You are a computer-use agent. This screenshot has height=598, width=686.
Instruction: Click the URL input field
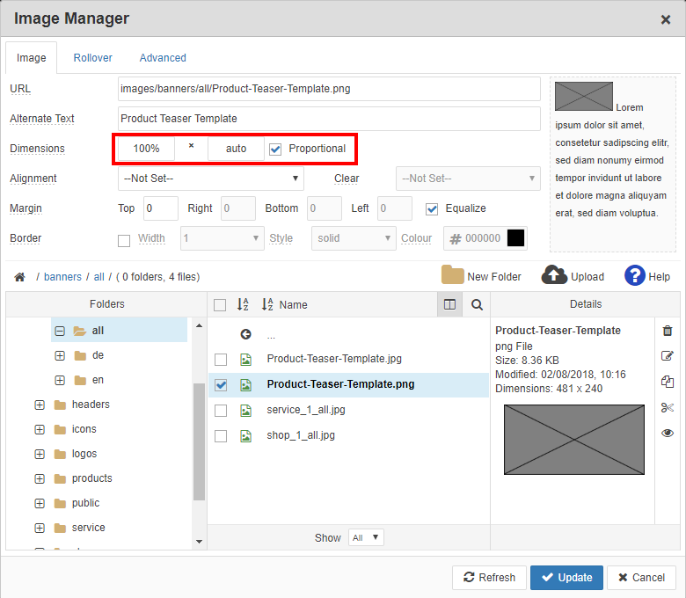click(329, 89)
